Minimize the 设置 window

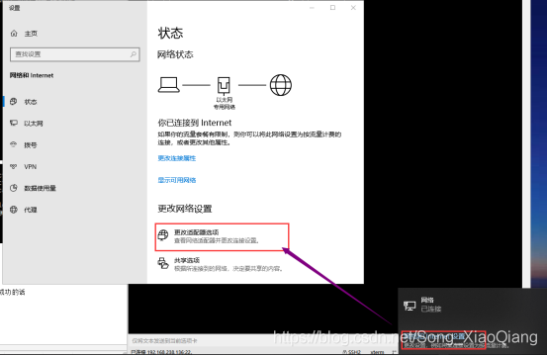[x=312, y=8]
